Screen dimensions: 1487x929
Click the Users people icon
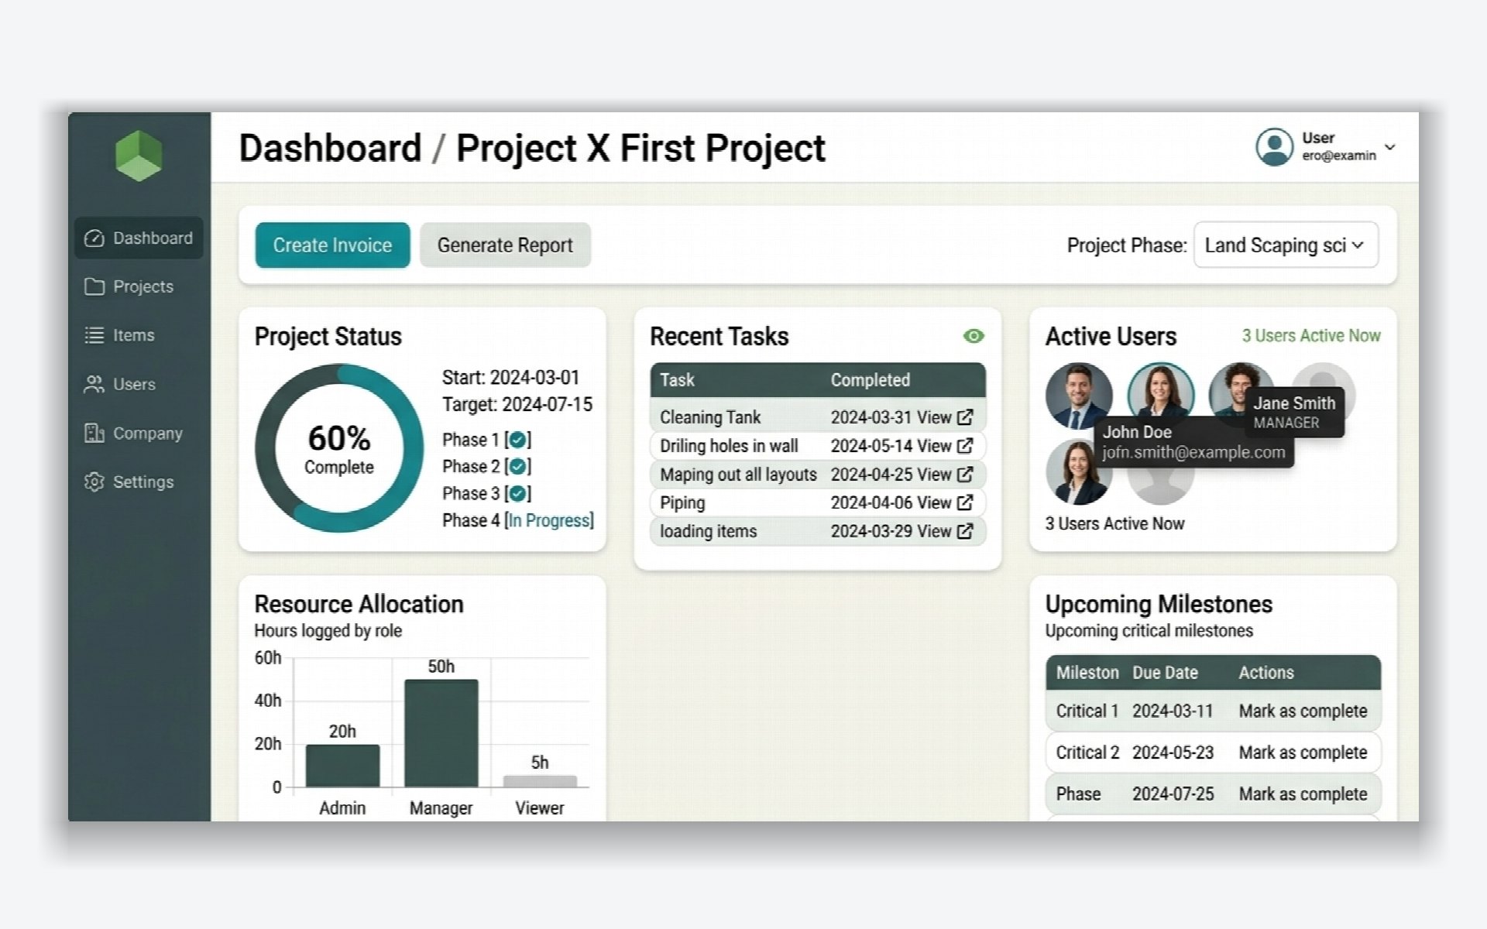click(x=94, y=384)
